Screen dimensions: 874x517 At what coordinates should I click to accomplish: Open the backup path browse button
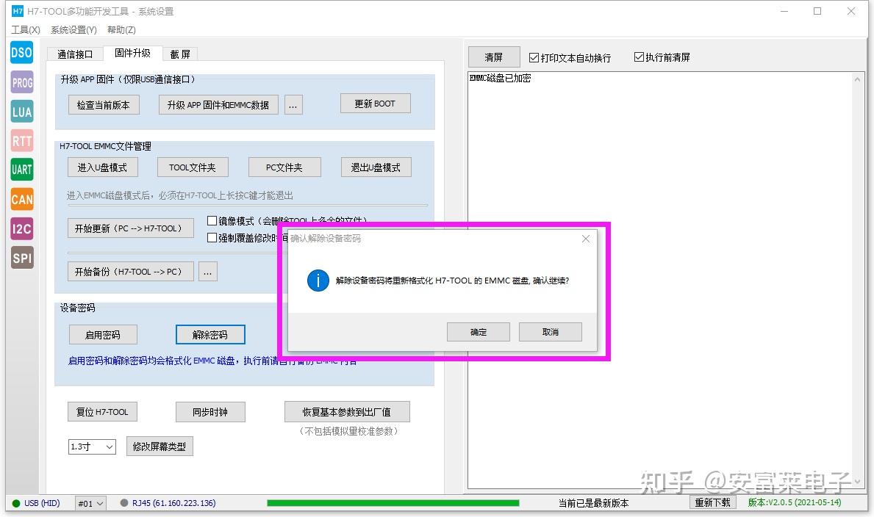click(207, 271)
